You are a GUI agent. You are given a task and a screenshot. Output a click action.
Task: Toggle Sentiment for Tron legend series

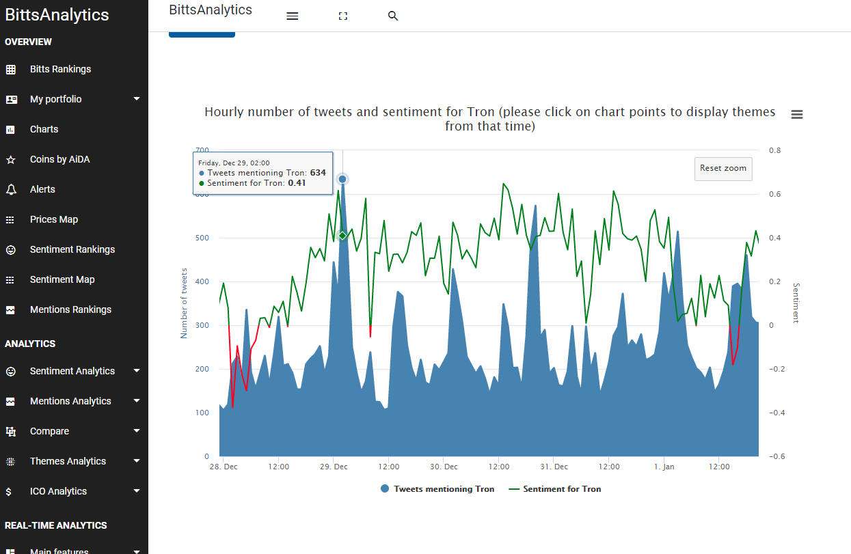pos(556,489)
